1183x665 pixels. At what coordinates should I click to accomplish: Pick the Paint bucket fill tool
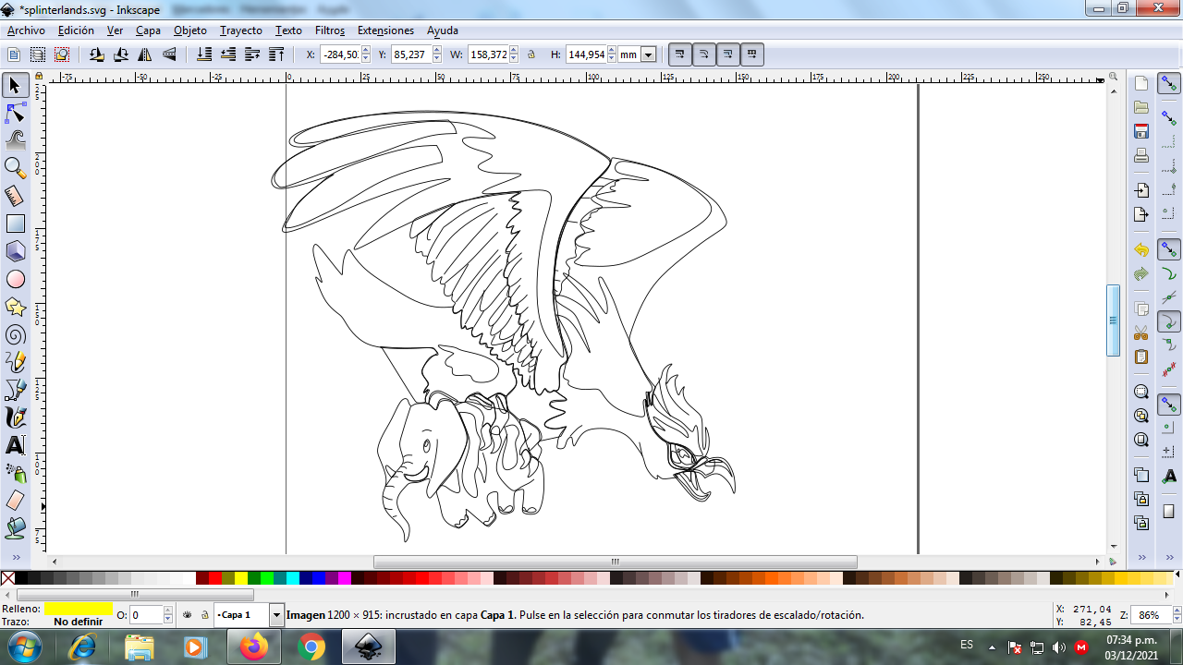click(15, 528)
